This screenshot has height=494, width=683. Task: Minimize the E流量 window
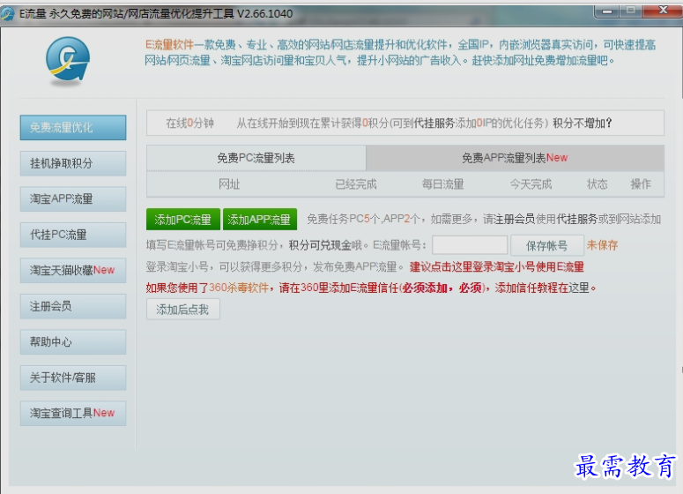pos(607,11)
